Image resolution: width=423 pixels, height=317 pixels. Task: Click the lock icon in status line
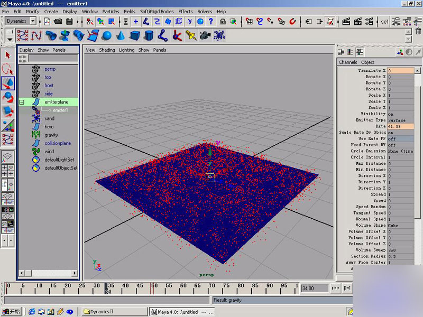click(x=223, y=22)
